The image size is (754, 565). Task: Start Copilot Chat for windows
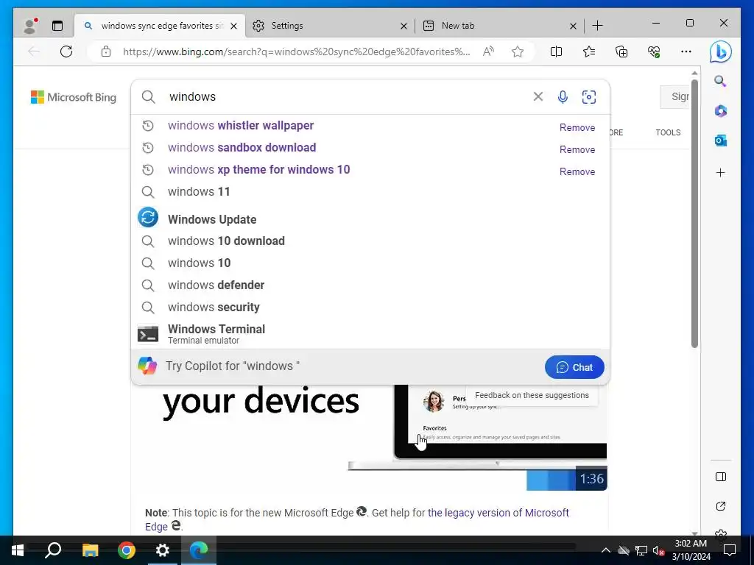tap(574, 367)
